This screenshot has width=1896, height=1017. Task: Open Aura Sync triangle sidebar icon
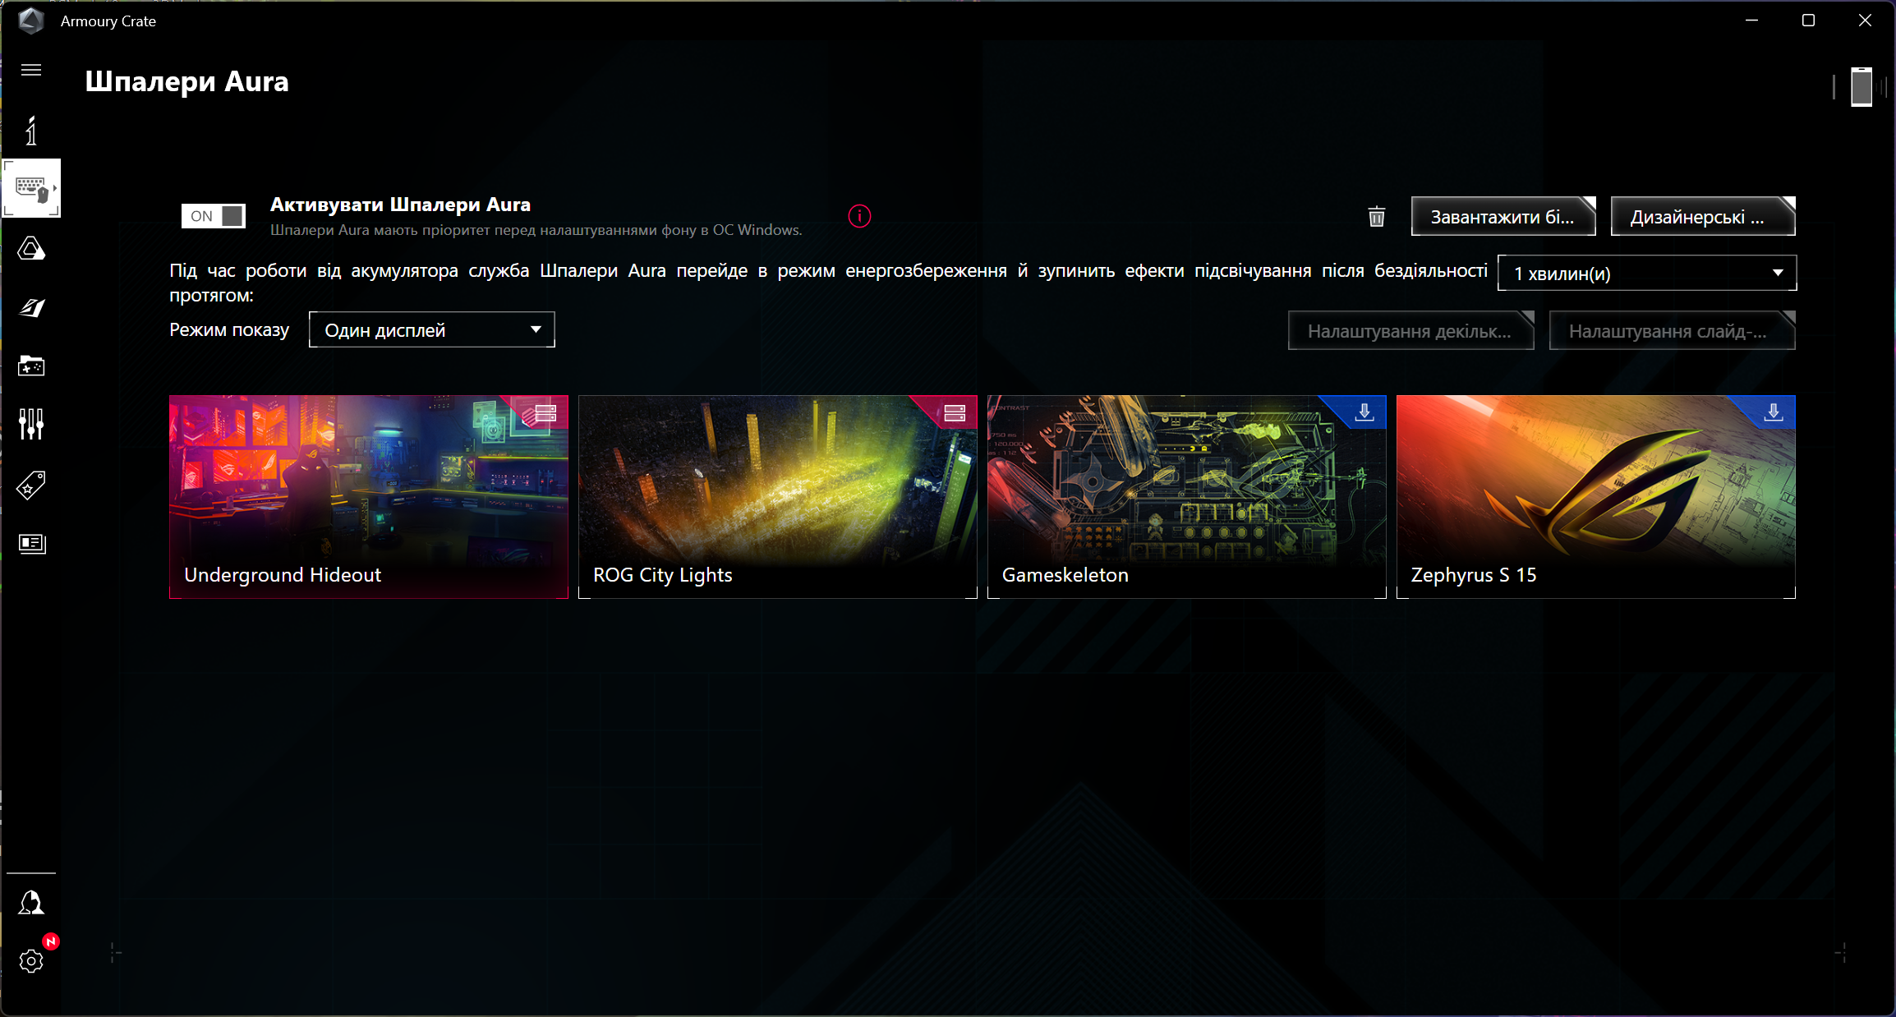(x=31, y=248)
